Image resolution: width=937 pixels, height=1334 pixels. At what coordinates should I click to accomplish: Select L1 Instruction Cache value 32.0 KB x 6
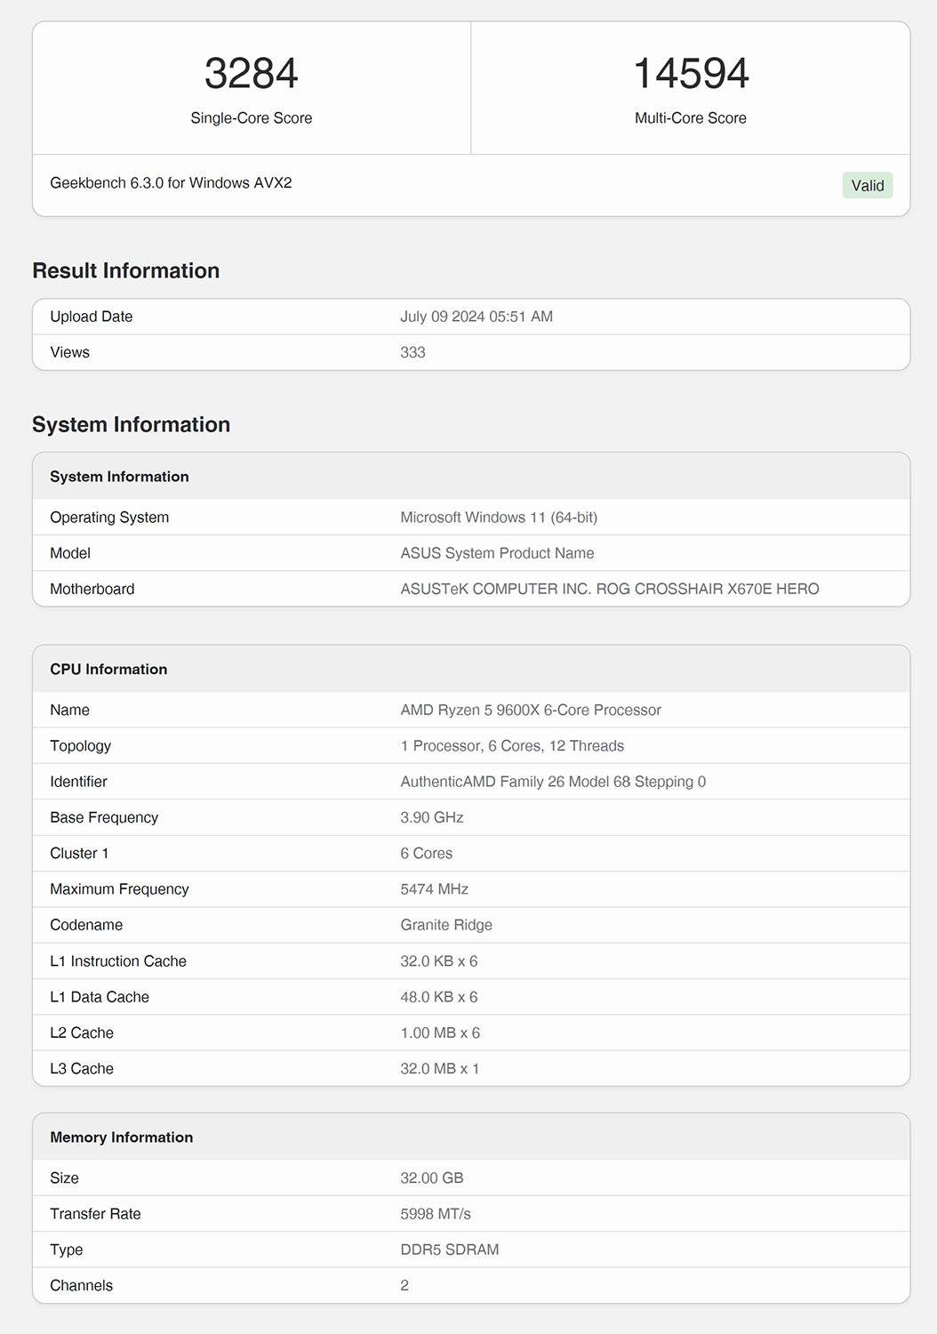(x=439, y=961)
